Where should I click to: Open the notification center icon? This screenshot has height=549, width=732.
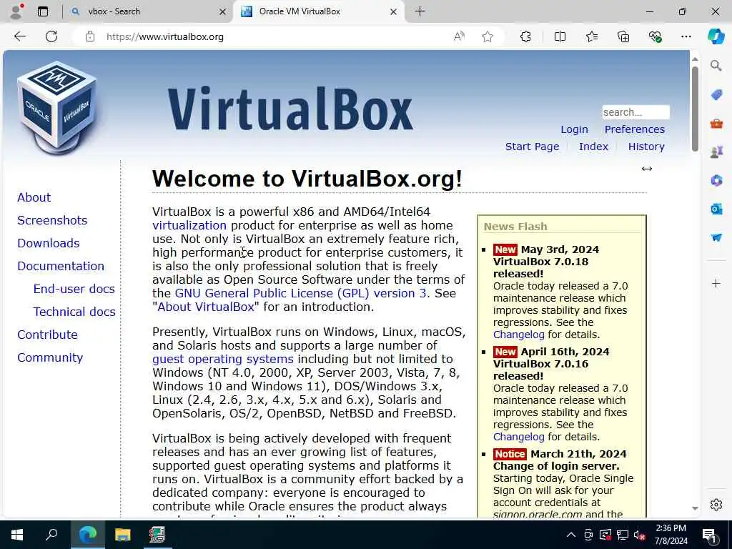tap(710, 535)
